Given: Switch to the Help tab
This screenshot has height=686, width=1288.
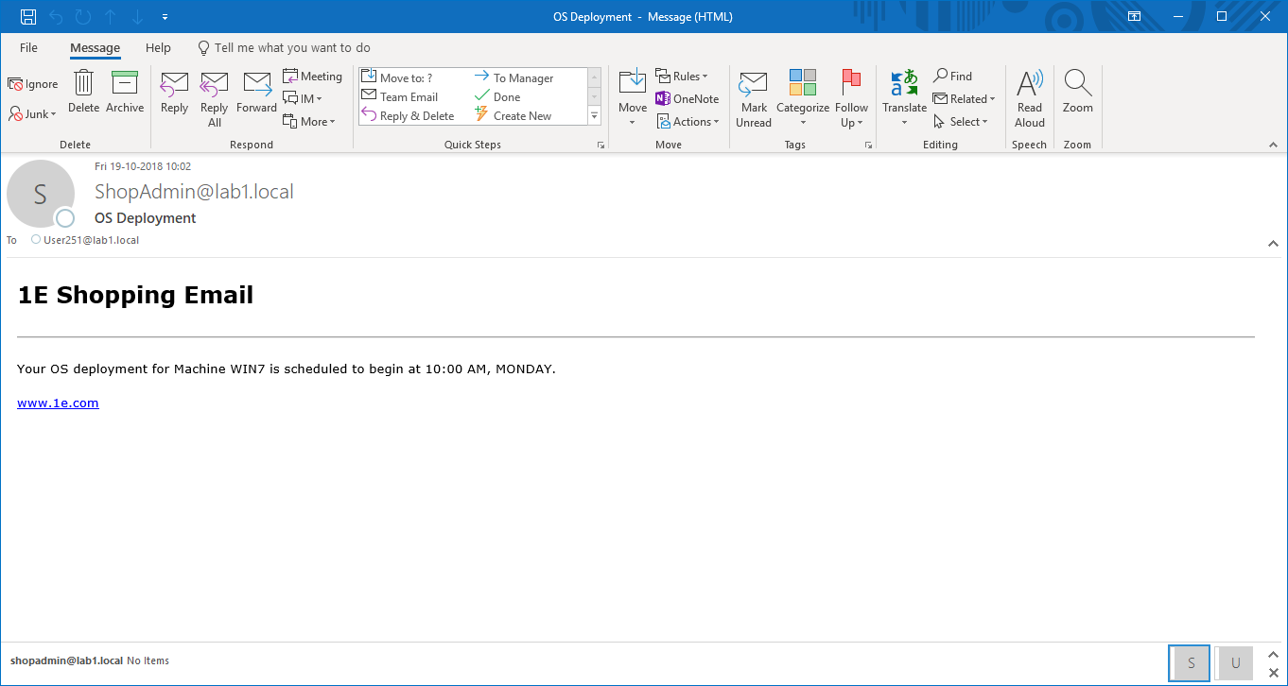Looking at the screenshot, I should pos(158,48).
